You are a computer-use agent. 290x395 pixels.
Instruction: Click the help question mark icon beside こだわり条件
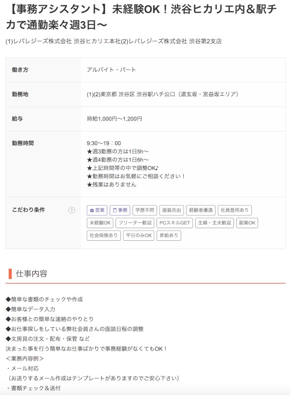click(72, 210)
